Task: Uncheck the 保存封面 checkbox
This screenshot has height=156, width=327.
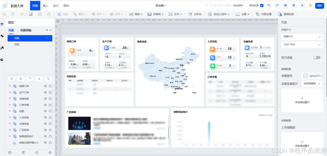Action: click(x=262, y=6)
